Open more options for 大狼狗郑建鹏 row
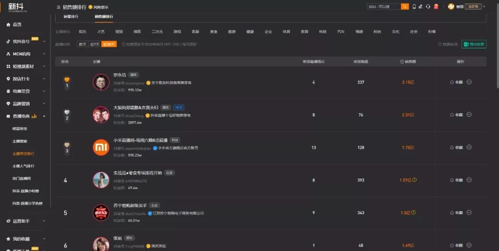The width and height of the screenshot is (499, 251). point(469,115)
